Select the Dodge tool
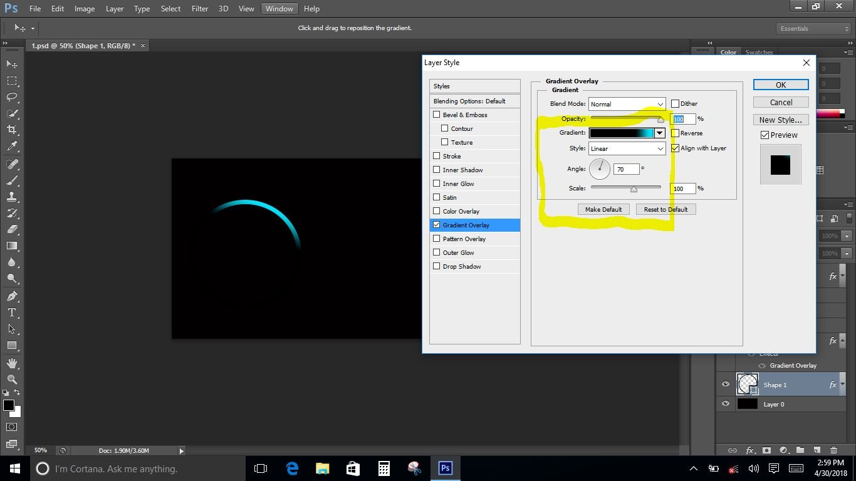 12,278
